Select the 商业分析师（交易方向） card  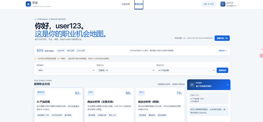(x=109, y=105)
